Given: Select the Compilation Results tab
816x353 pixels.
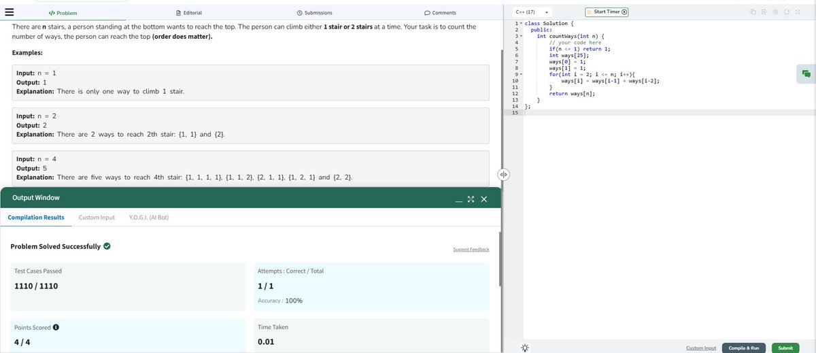Looking at the screenshot, I should tap(36, 218).
